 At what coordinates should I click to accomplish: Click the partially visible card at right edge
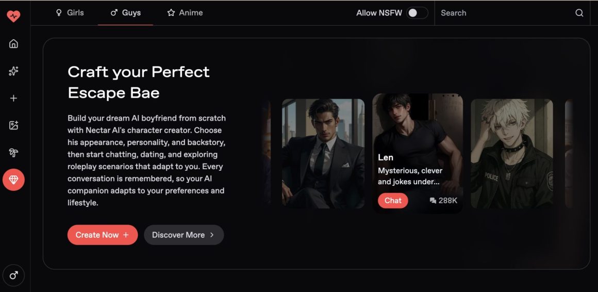pos(569,153)
